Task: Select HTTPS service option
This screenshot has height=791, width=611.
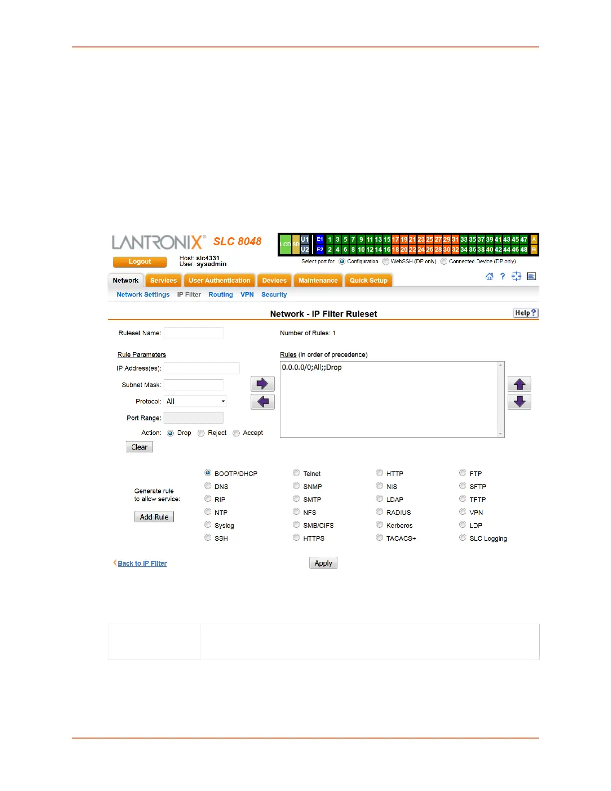Action: click(x=297, y=537)
